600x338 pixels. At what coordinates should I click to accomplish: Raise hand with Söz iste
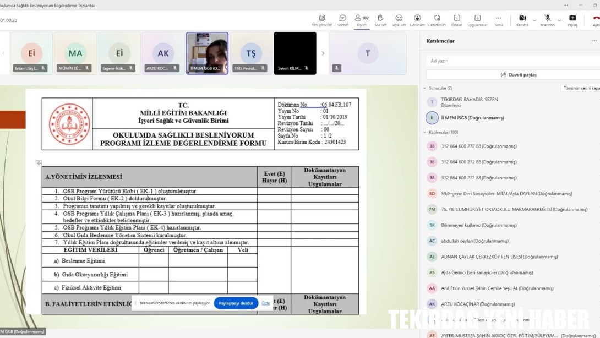point(380,21)
